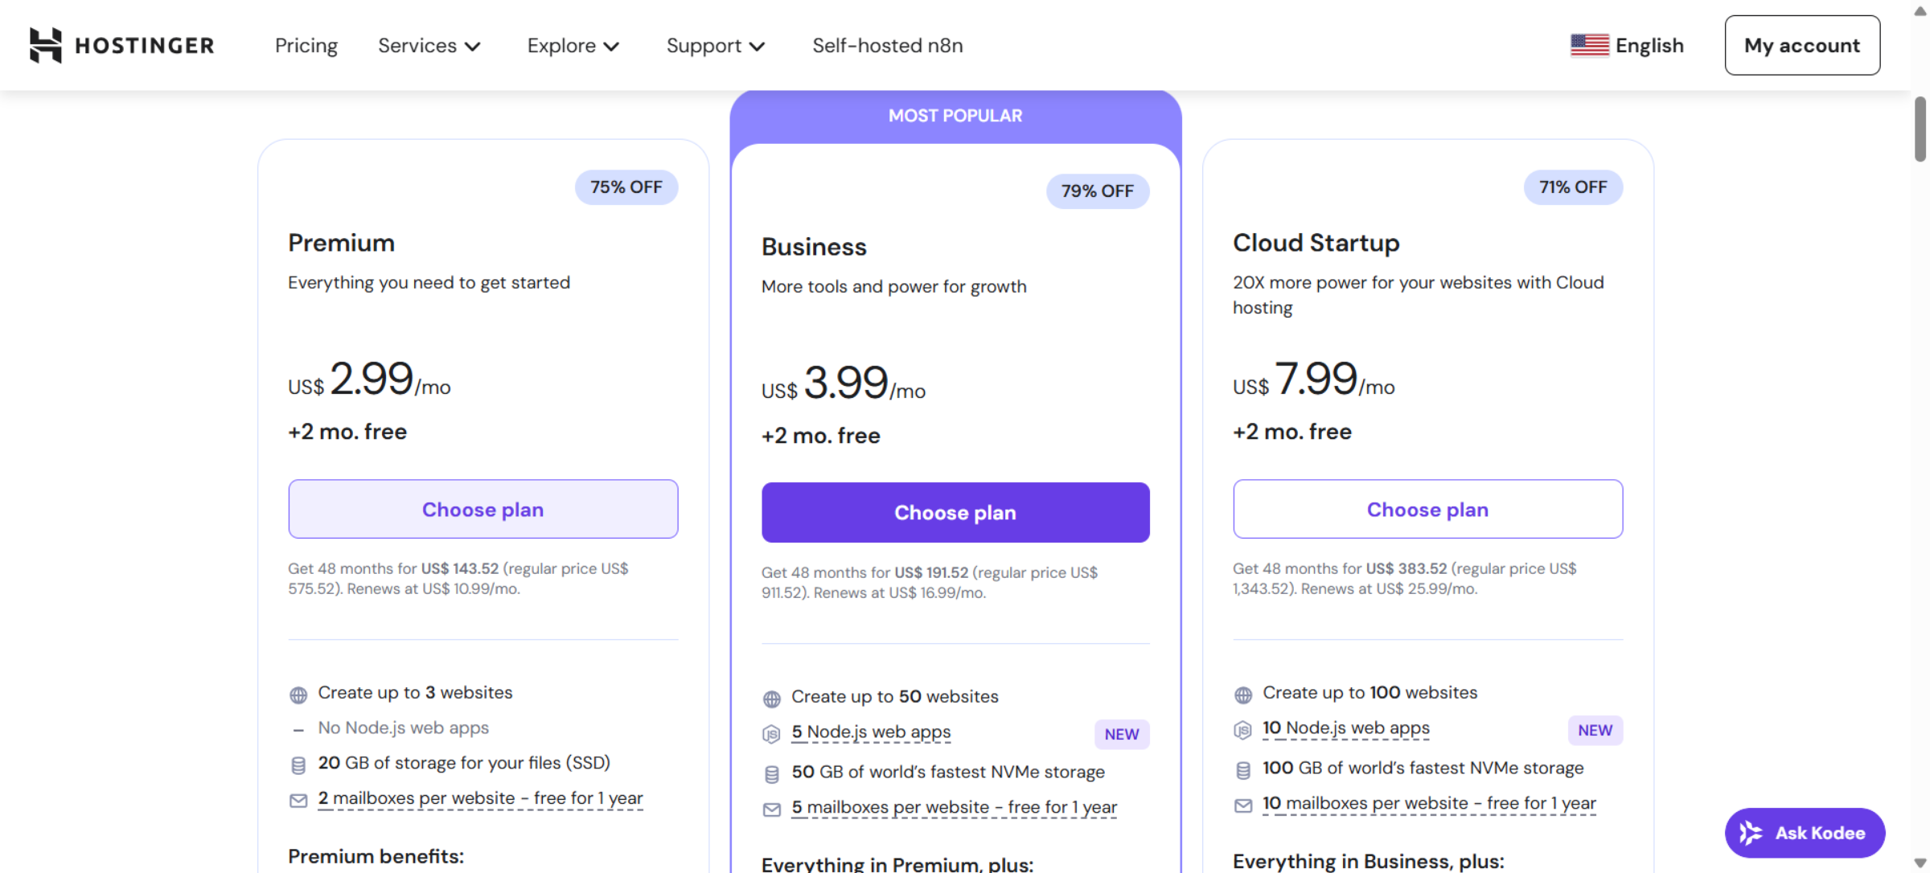This screenshot has width=1930, height=873.
Task: Select Pricing in the navigation bar
Action: coord(306,46)
